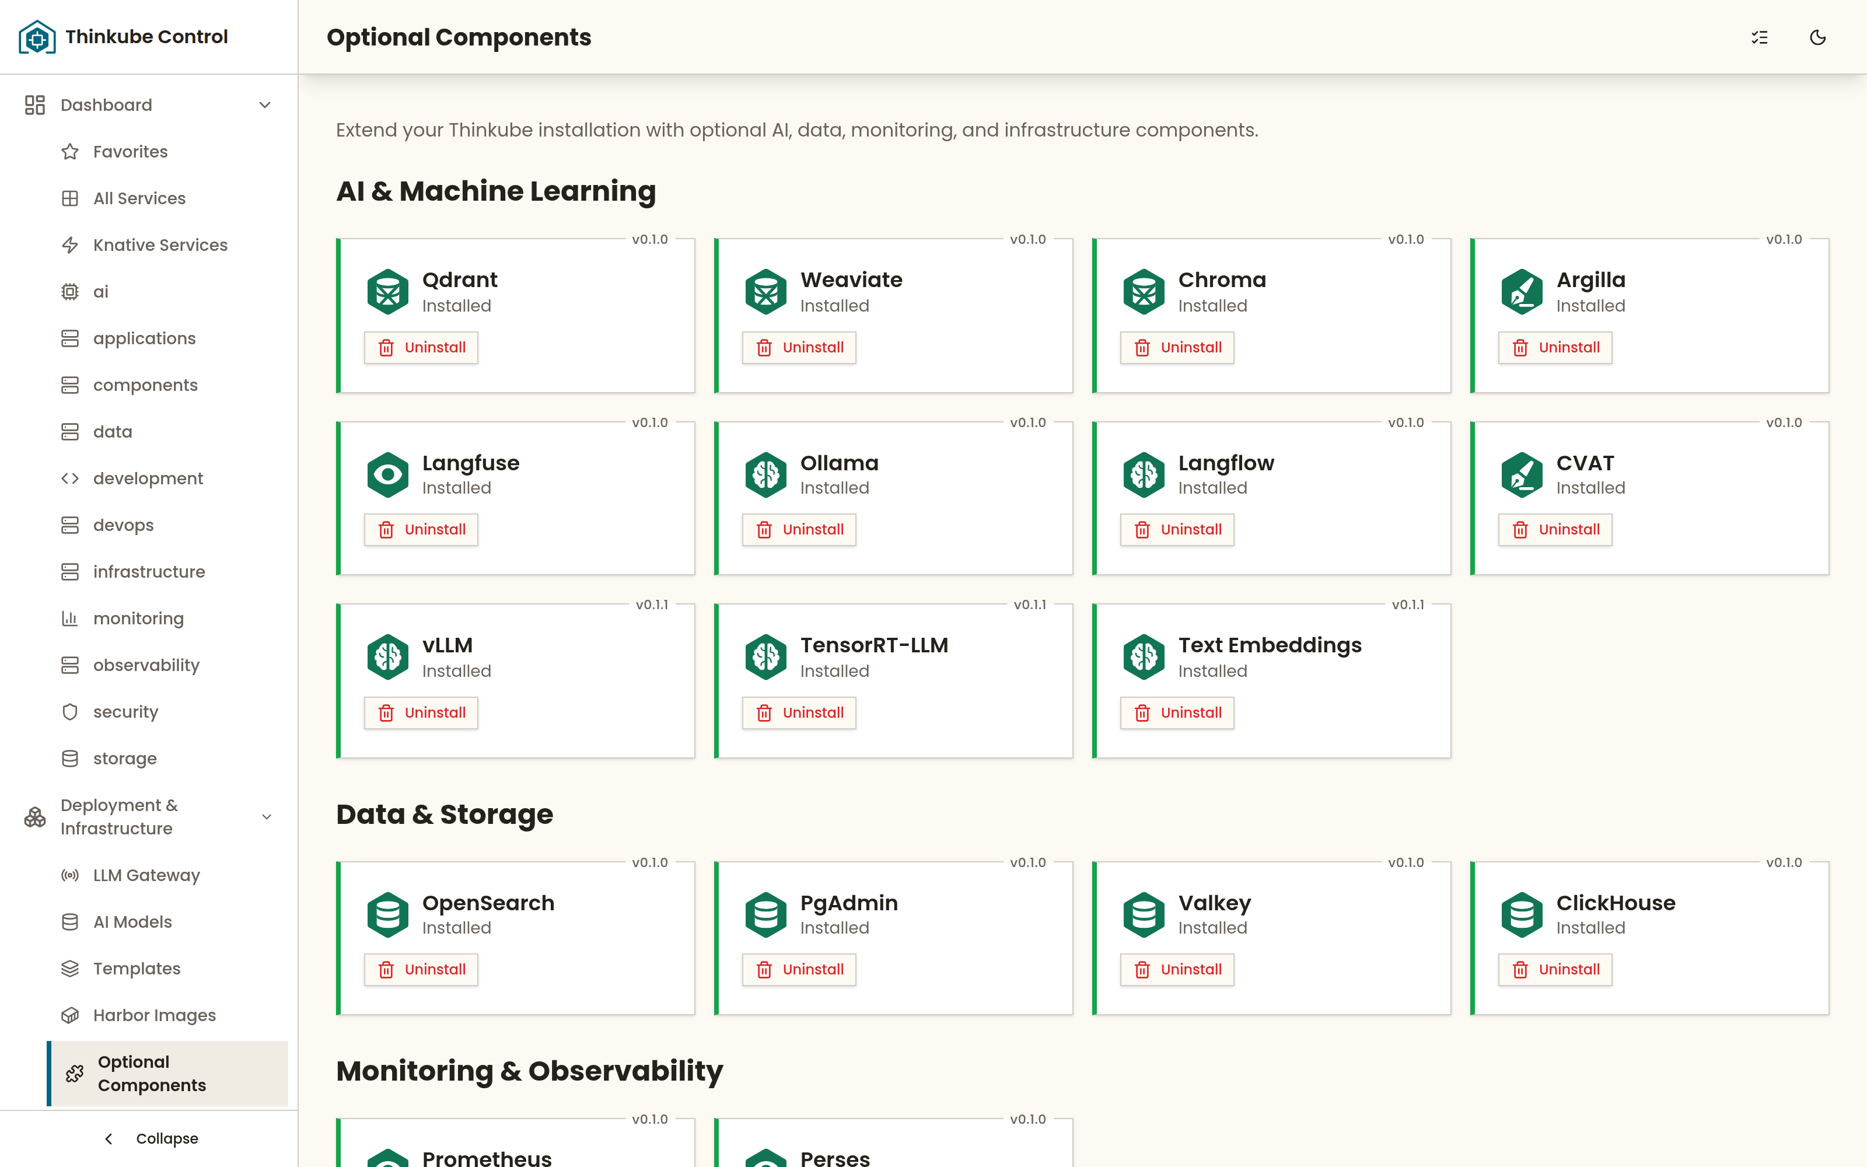
Task: Click the vLLM brain icon
Action: (x=387, y=657)
